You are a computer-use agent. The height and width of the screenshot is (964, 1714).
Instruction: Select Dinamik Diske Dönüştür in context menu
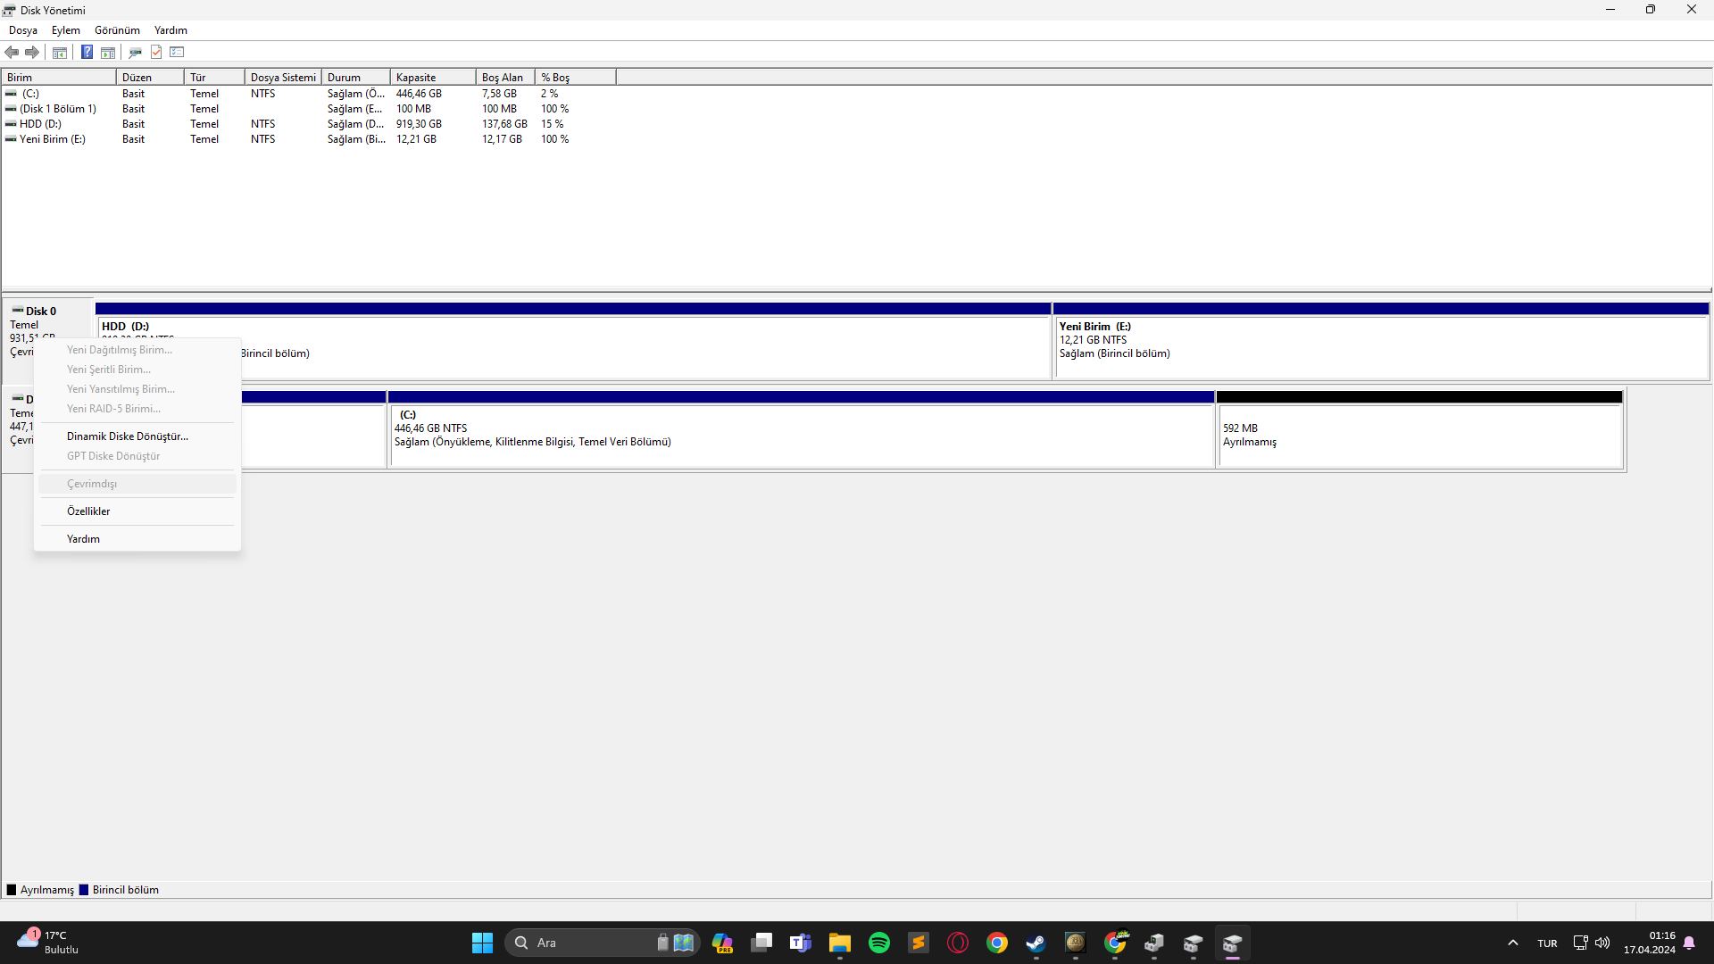click(128, 436)
